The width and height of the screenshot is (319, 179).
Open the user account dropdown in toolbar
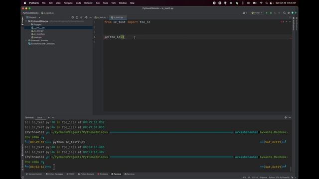click(x=245, y=13)
